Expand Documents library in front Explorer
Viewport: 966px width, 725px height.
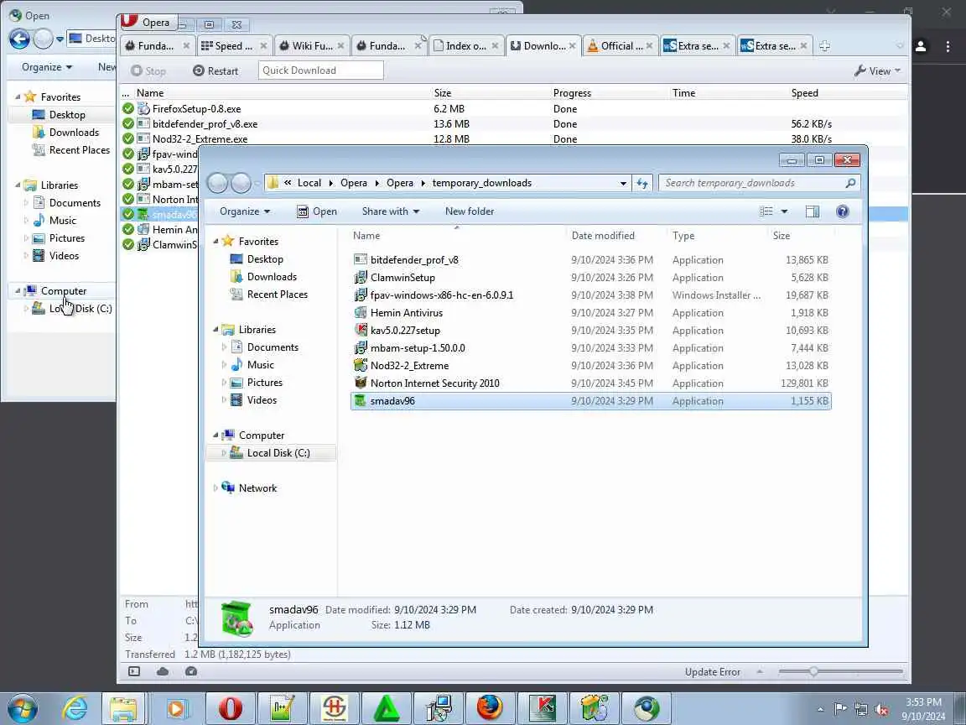point(224,347)
